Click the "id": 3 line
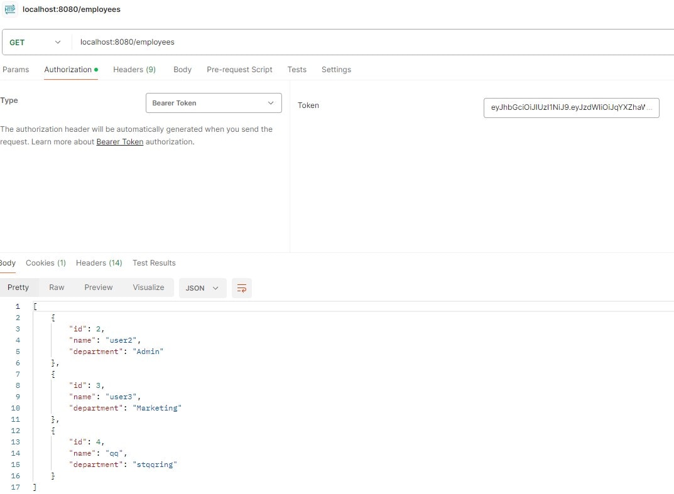674x494 pixels. tap(87, 385)
